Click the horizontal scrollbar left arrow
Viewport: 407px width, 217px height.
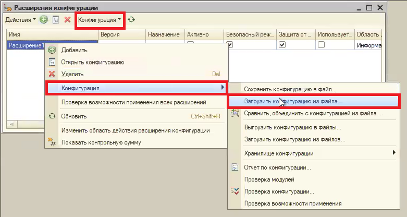[12, 124]
